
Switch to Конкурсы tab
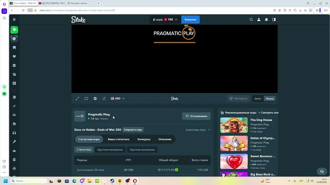(x=144, y=139)
